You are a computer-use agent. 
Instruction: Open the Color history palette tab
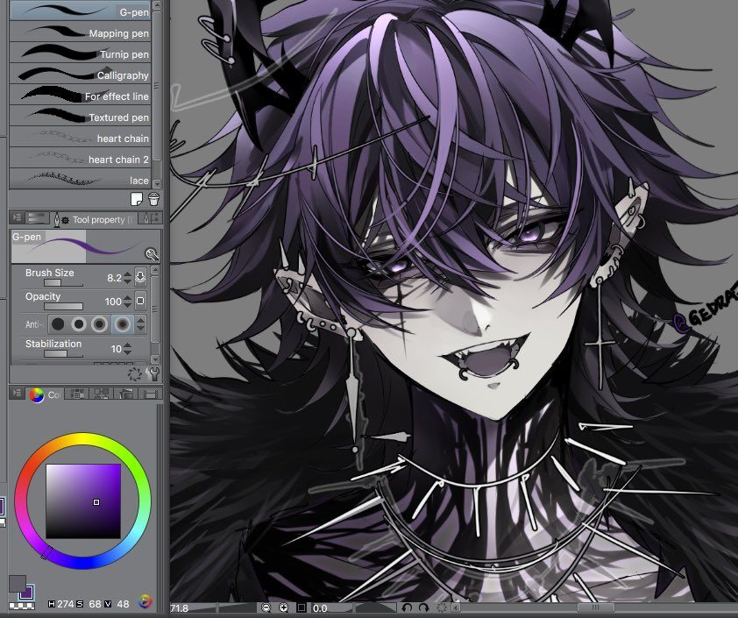pos(150,394)
